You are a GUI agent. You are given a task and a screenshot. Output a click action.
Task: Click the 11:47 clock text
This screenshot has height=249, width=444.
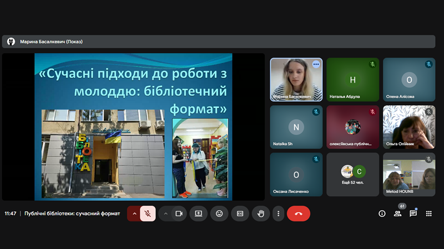tap(10, 214)
